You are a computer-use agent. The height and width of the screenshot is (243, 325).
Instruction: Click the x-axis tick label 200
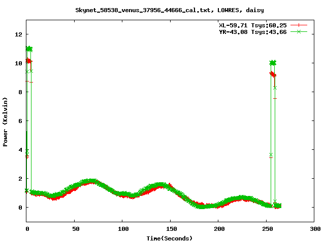219,229
